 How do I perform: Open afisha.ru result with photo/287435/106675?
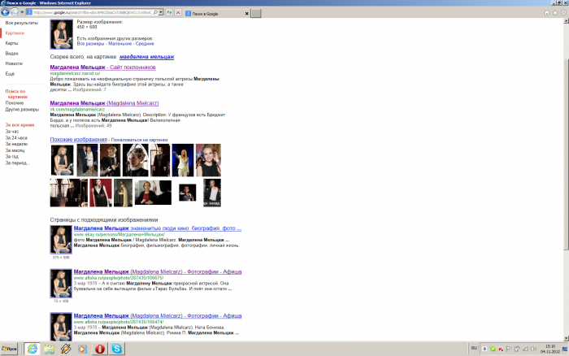coord(158,271)
